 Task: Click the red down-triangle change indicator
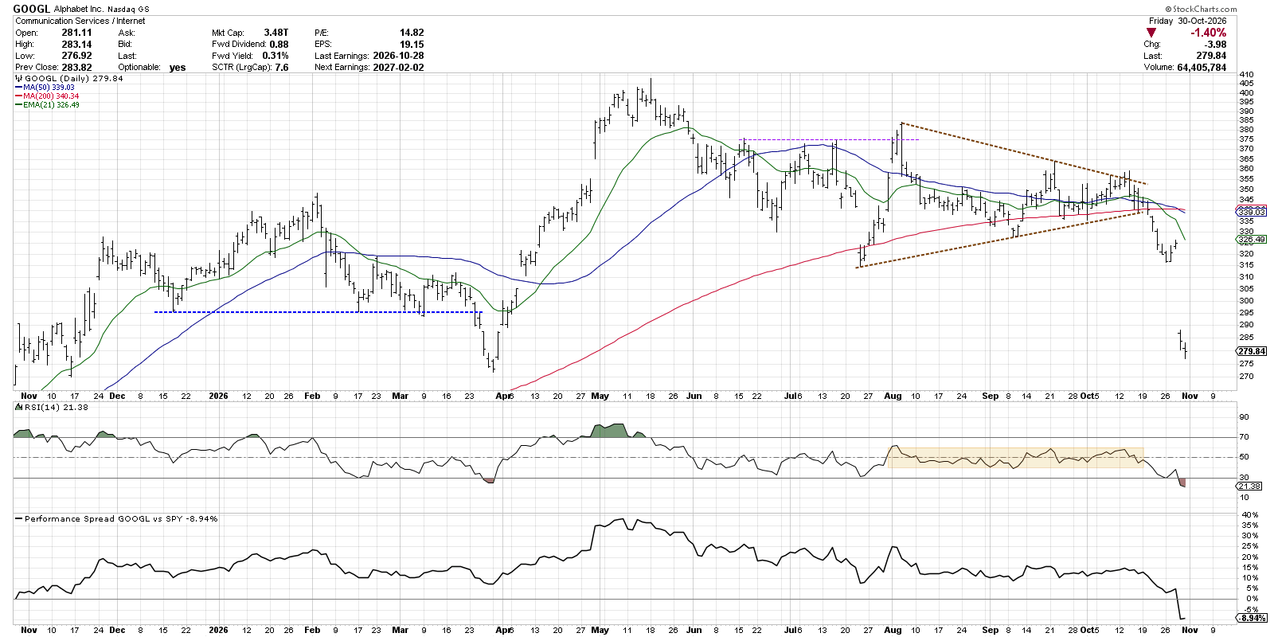coord(1151,33)
